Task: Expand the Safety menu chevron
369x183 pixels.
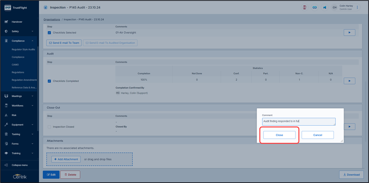Action: (x=32, y=31)
